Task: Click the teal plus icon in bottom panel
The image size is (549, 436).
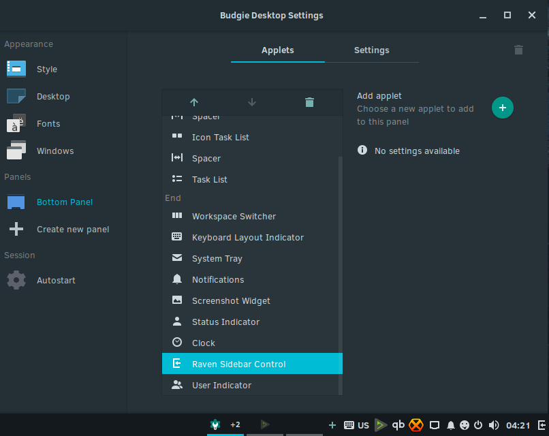Action: click(332, 425)
